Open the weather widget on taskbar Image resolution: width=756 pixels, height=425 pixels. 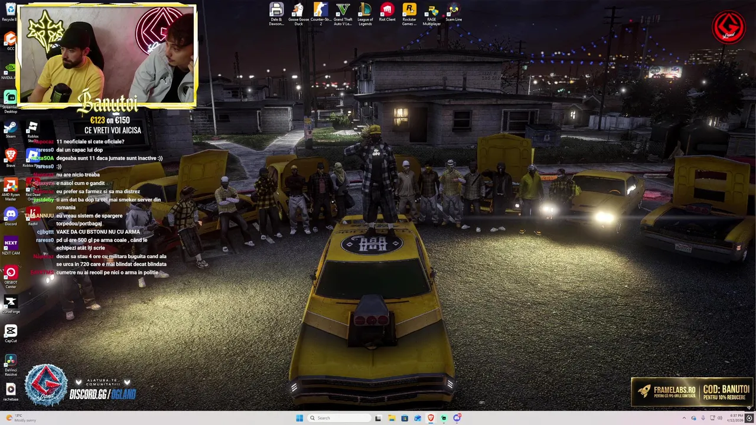[20, 418]
